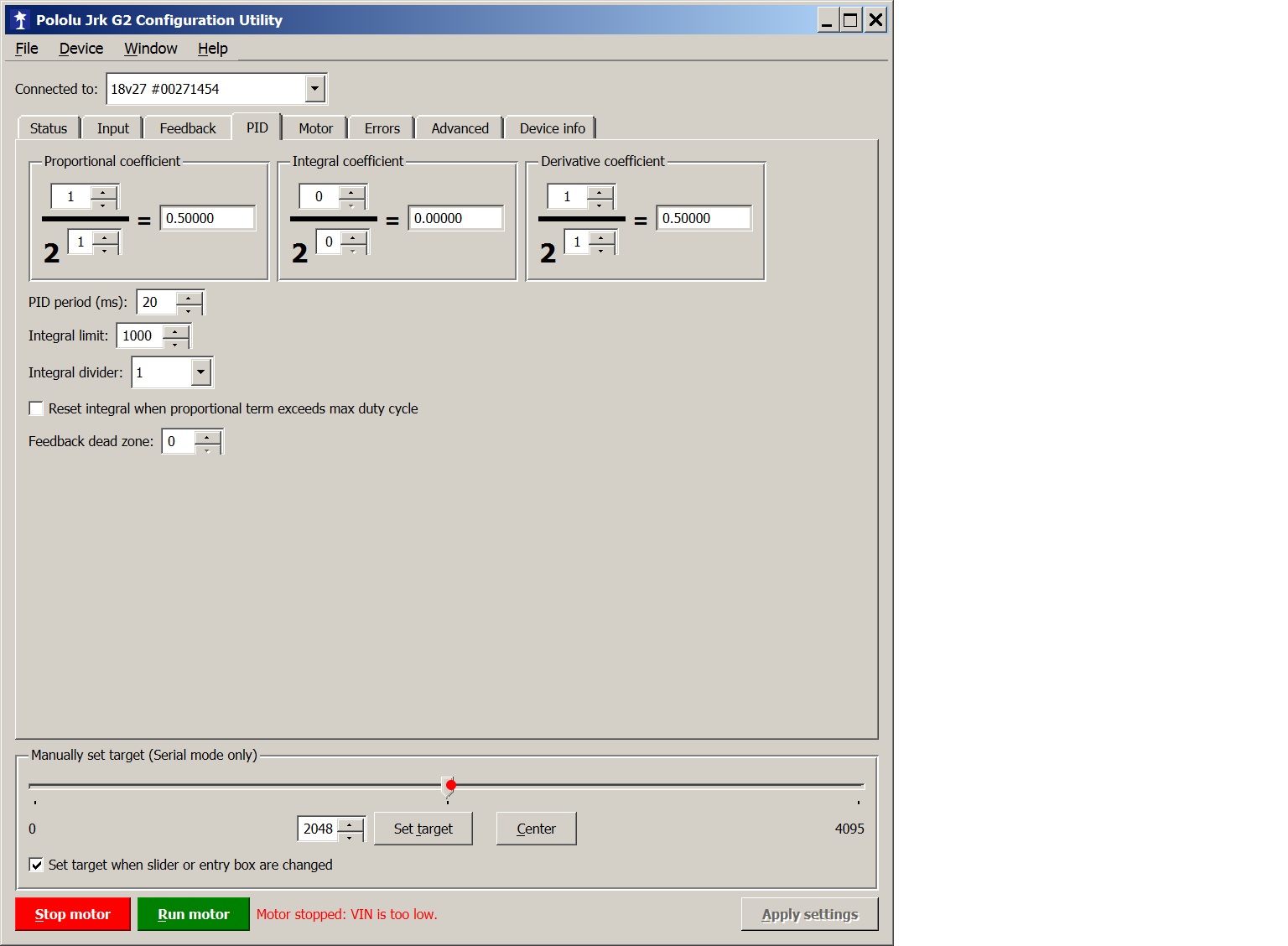Increase integral coefficient multiplier
Image resolution: width=1288 pixels, height=946 pixels.
click(351, 191)
